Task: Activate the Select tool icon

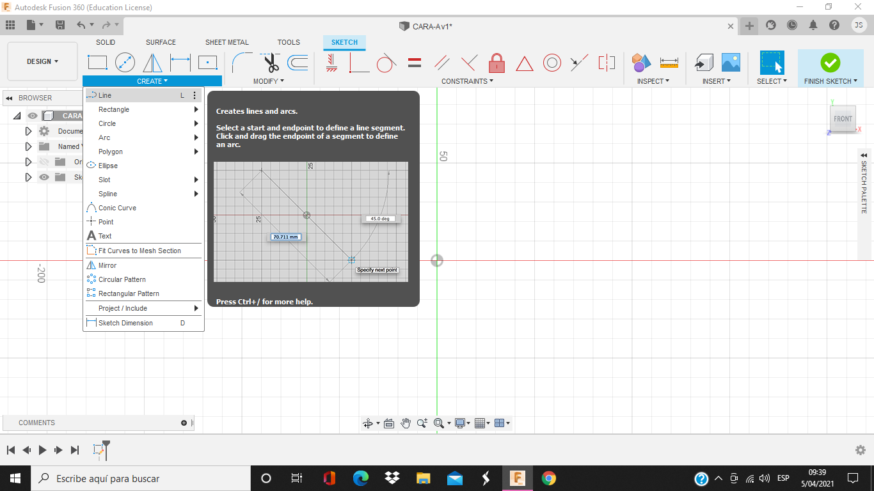Action: [x=772, y=63]
